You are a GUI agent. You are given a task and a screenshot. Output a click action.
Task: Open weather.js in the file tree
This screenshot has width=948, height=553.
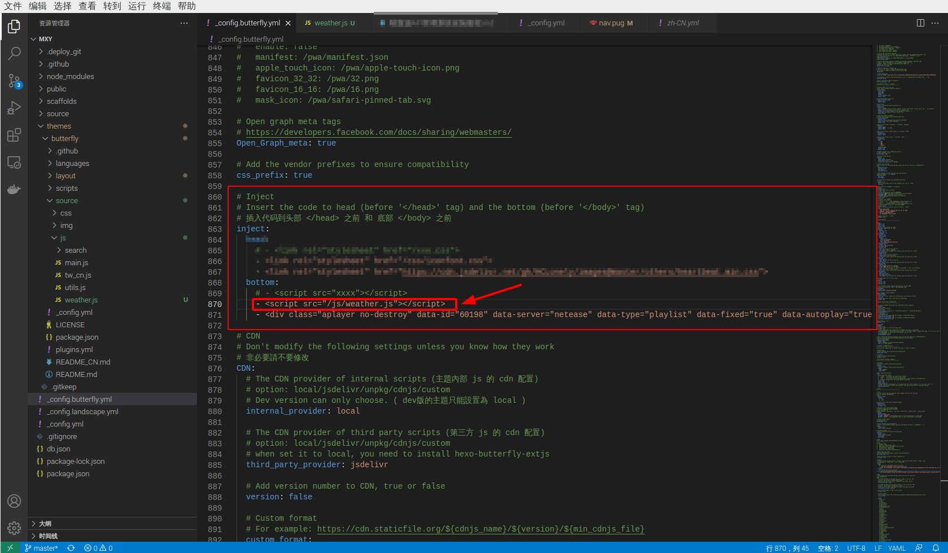click(x=81, y=300)
